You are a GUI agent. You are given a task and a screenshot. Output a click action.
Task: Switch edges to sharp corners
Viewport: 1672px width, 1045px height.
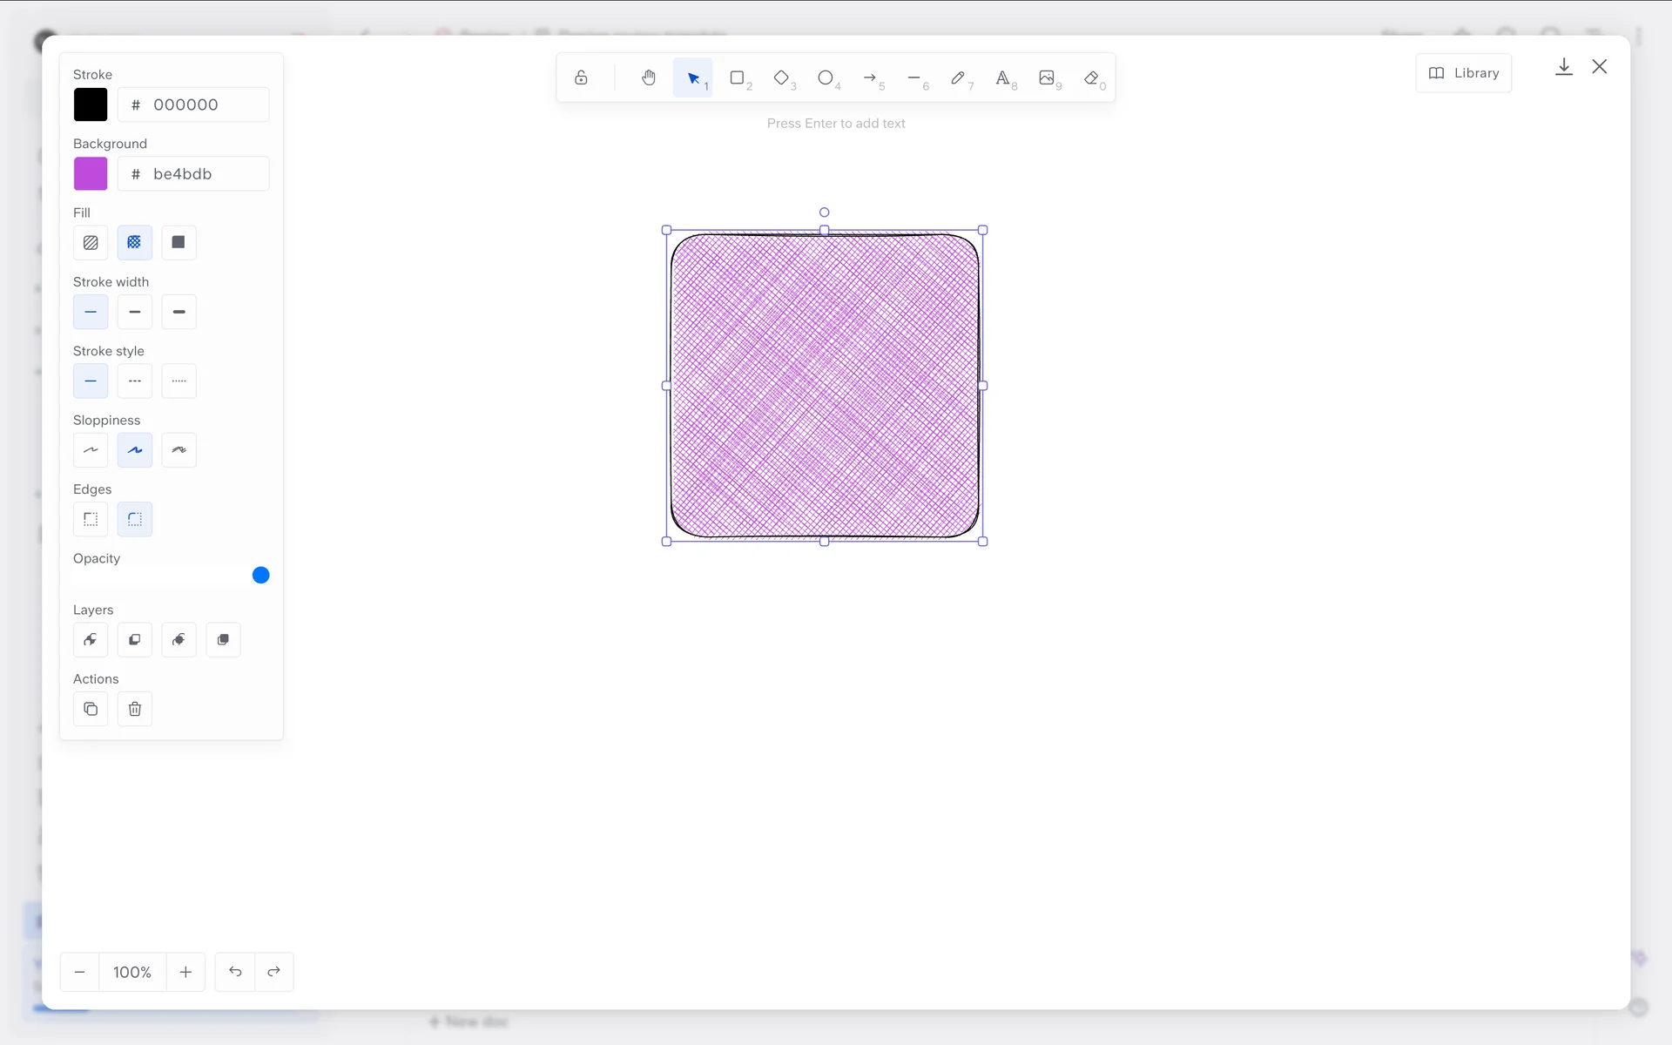click(91, 519)
